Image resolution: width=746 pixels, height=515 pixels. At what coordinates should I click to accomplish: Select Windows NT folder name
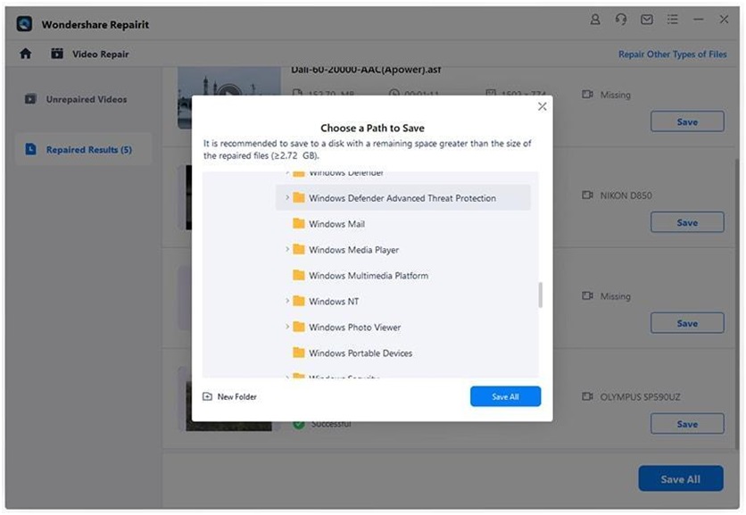pyautogui.click(x=334, y=302)
